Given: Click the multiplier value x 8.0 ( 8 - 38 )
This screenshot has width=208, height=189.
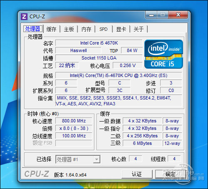Looking at the screenshot, I should pyautogui.click(x=74, y=128).
